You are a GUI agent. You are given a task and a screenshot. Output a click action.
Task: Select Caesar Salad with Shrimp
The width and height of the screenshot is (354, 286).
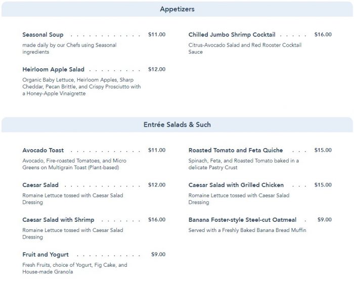[58, 220]
